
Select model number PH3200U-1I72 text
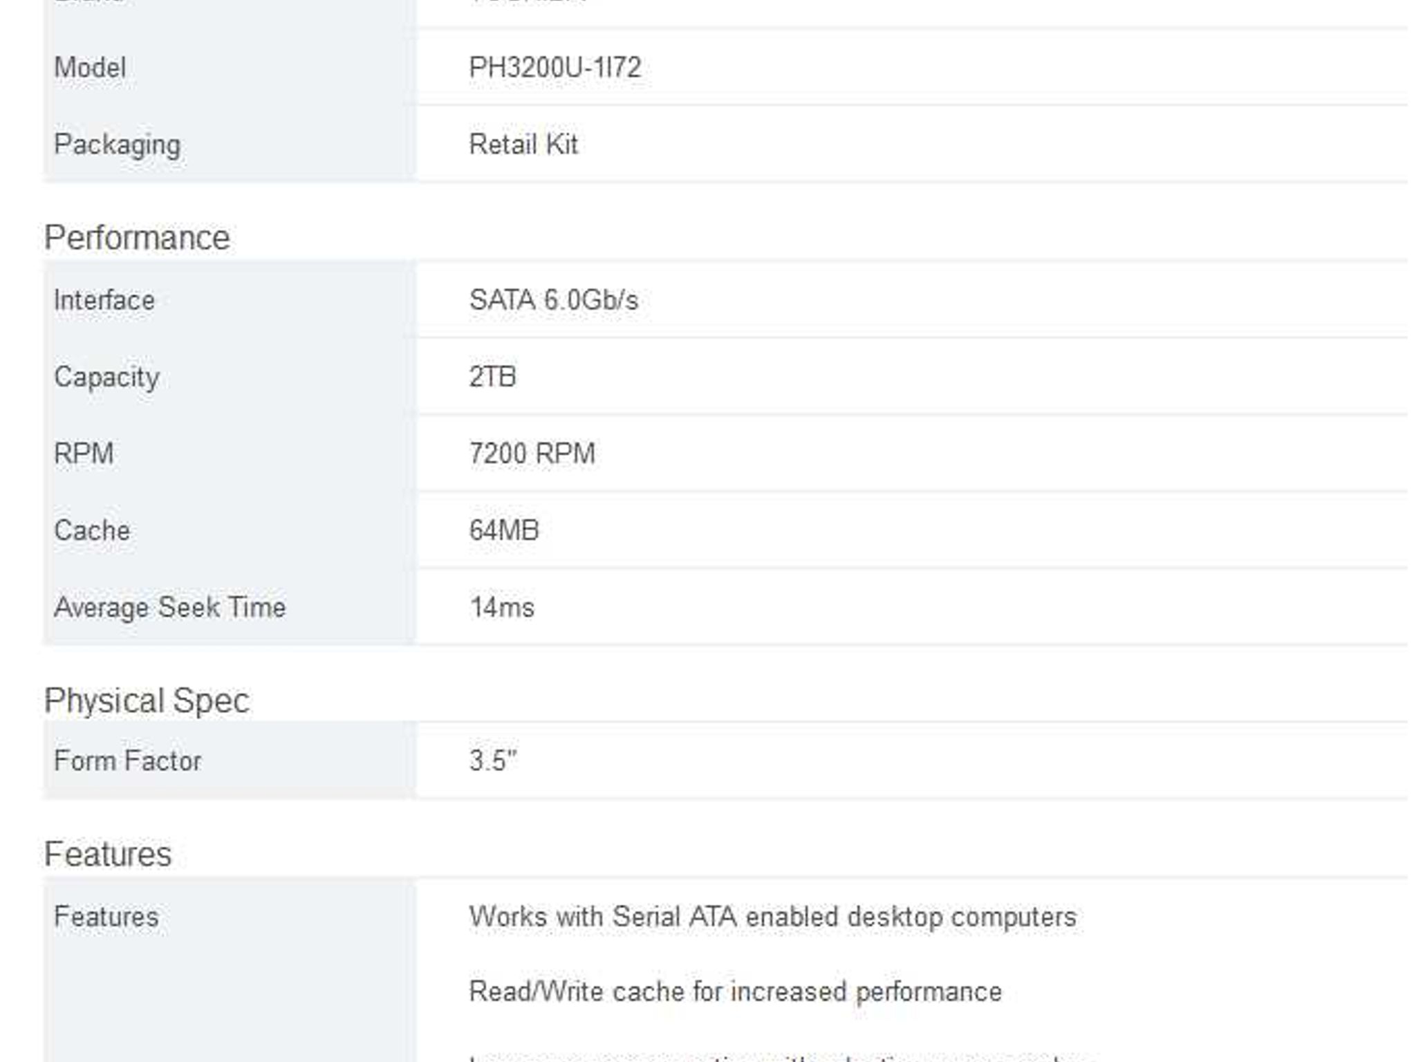pos(555,68)
